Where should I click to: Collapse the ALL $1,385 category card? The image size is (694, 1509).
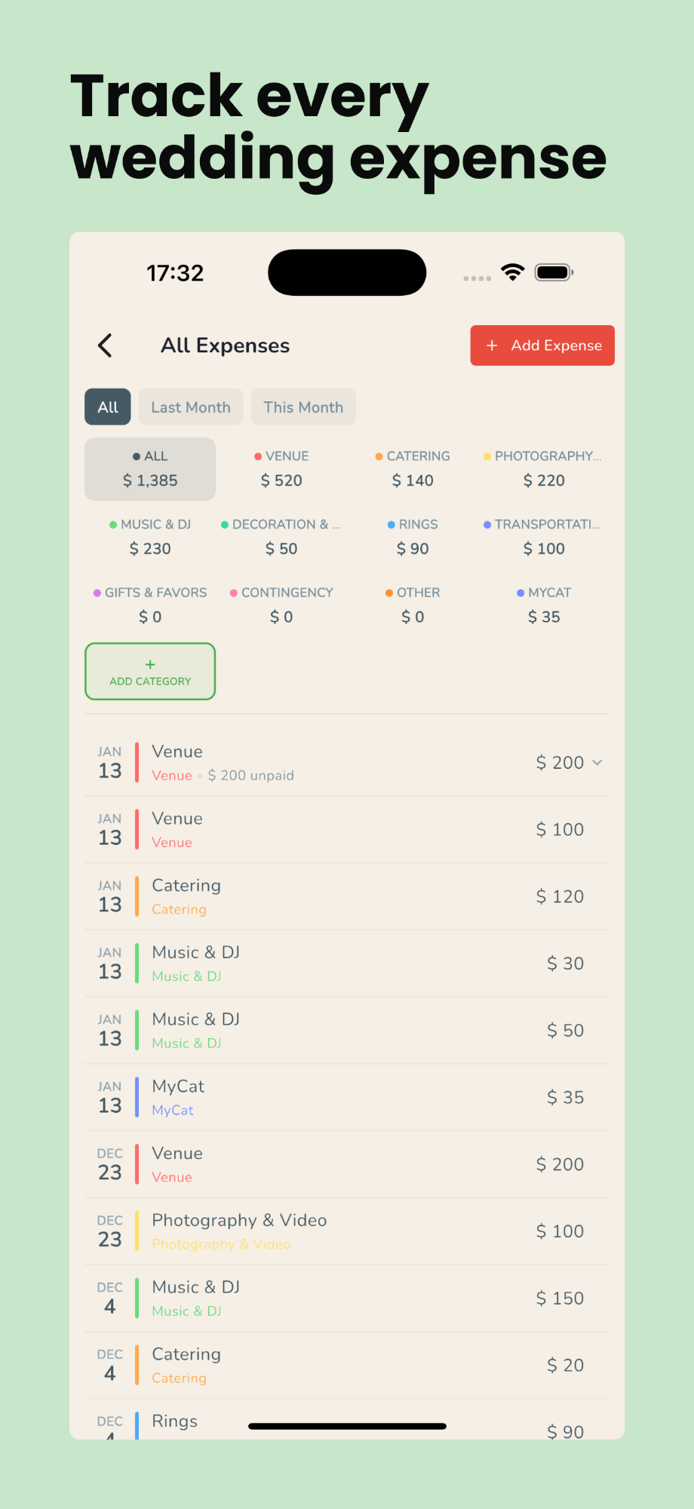149,469
